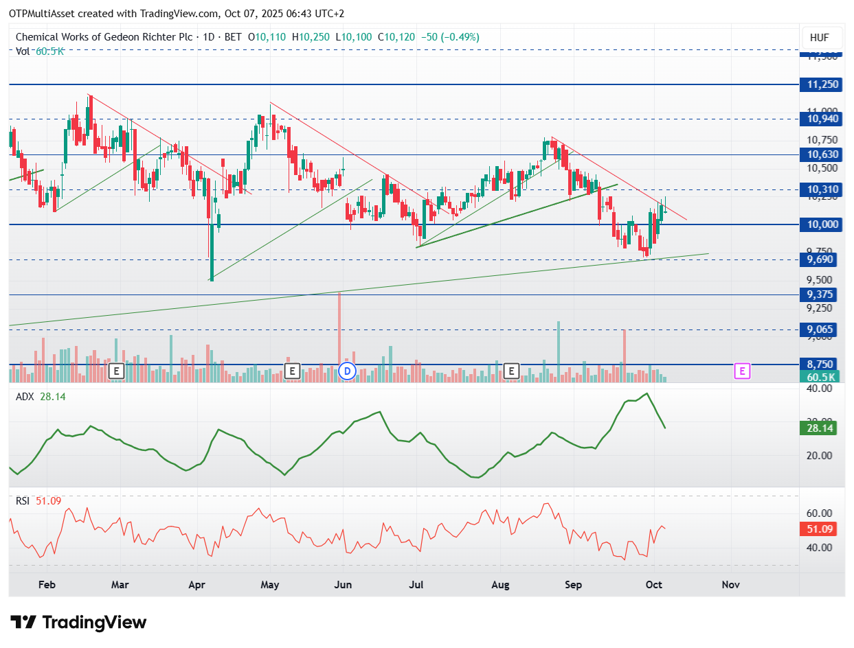This screenshot has width=854, height=648.
Task: Click the 11,250 price level label
Action: pos(820,84)
